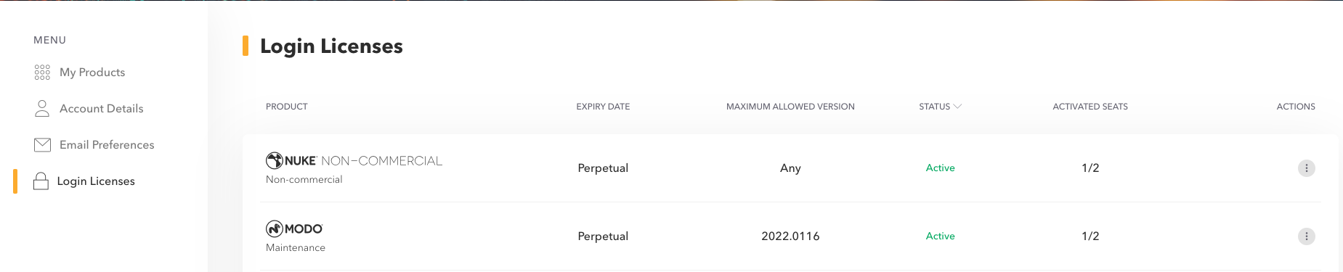Open Email Preferences in the sidebar
1343x272 pixels.
[107, 144]
